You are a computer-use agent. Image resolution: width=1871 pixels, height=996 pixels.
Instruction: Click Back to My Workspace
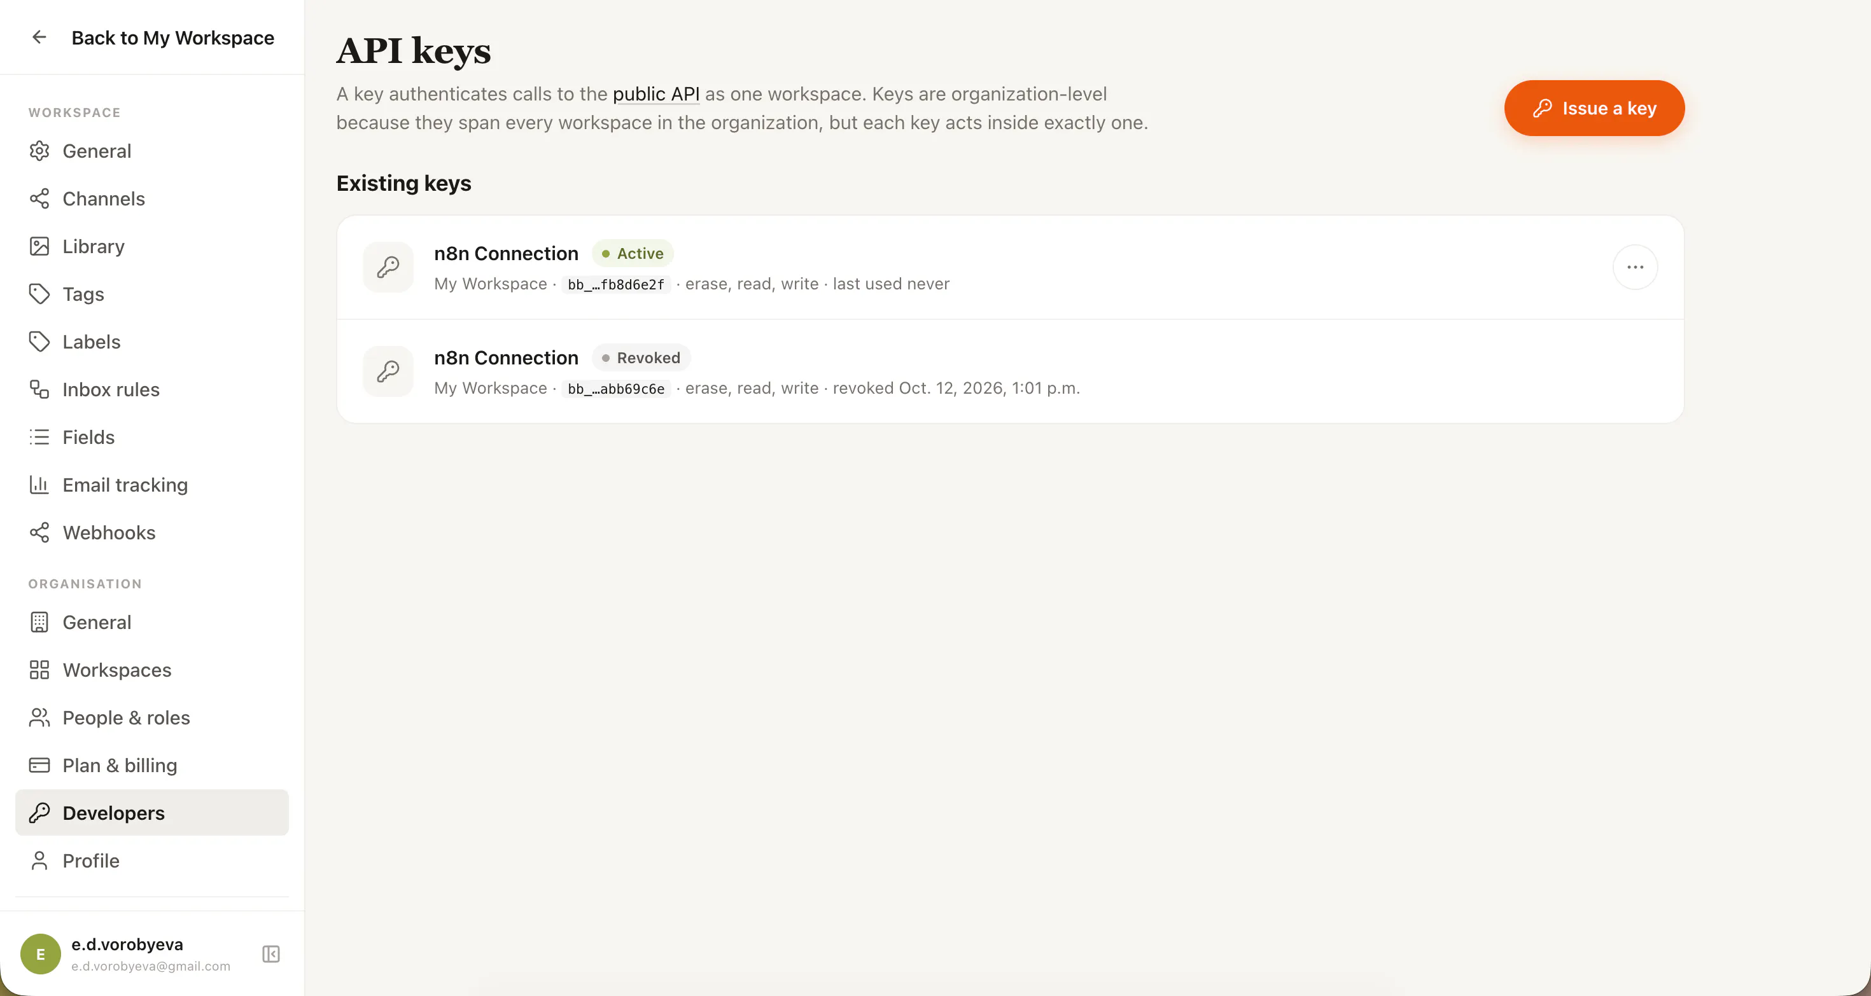[173, 38]
